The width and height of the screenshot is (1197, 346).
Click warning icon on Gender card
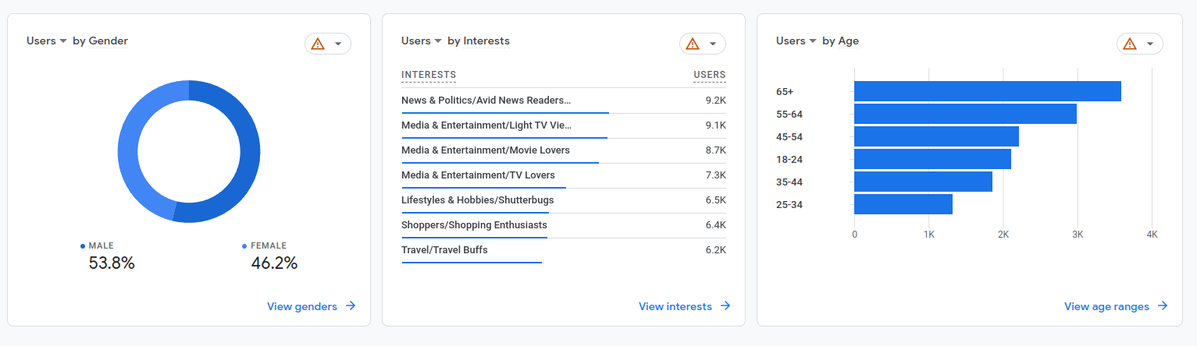pos(318,44)
